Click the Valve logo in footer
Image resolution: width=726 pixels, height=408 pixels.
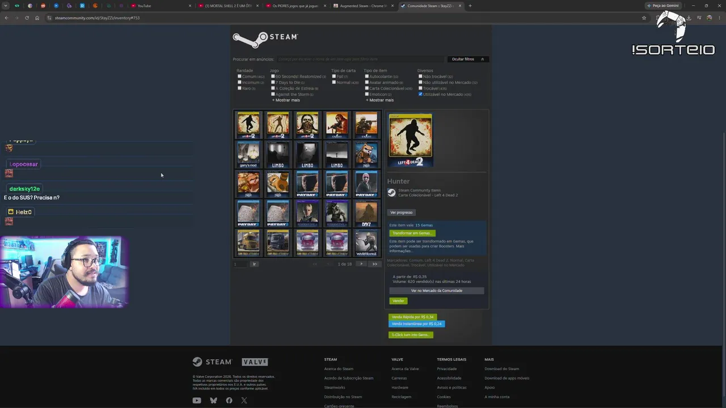click(x=255, y=362)
